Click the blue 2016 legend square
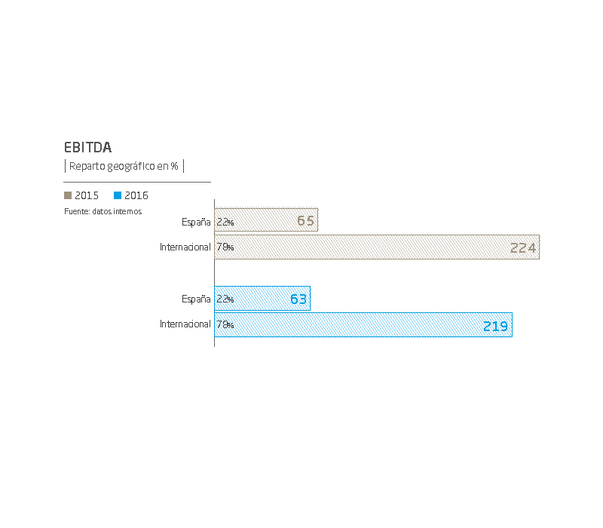603x528 pixels. pos(118,195)
